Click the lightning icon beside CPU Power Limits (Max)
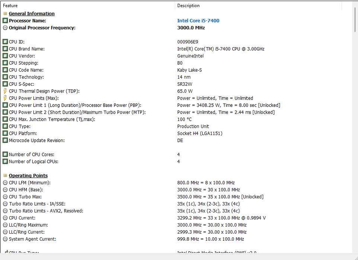This screenshot has width=358, height=260. click(5, 98)
